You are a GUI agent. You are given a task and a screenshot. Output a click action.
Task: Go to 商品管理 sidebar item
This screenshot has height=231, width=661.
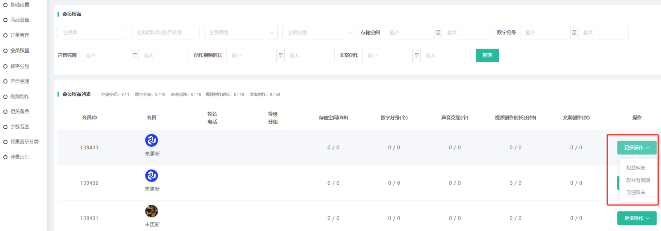[19, 20]
